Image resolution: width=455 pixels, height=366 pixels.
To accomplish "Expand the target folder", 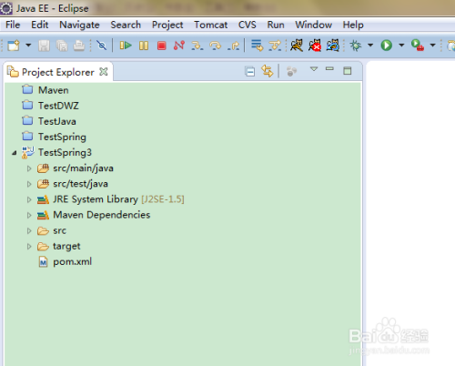I will point(29,247).
